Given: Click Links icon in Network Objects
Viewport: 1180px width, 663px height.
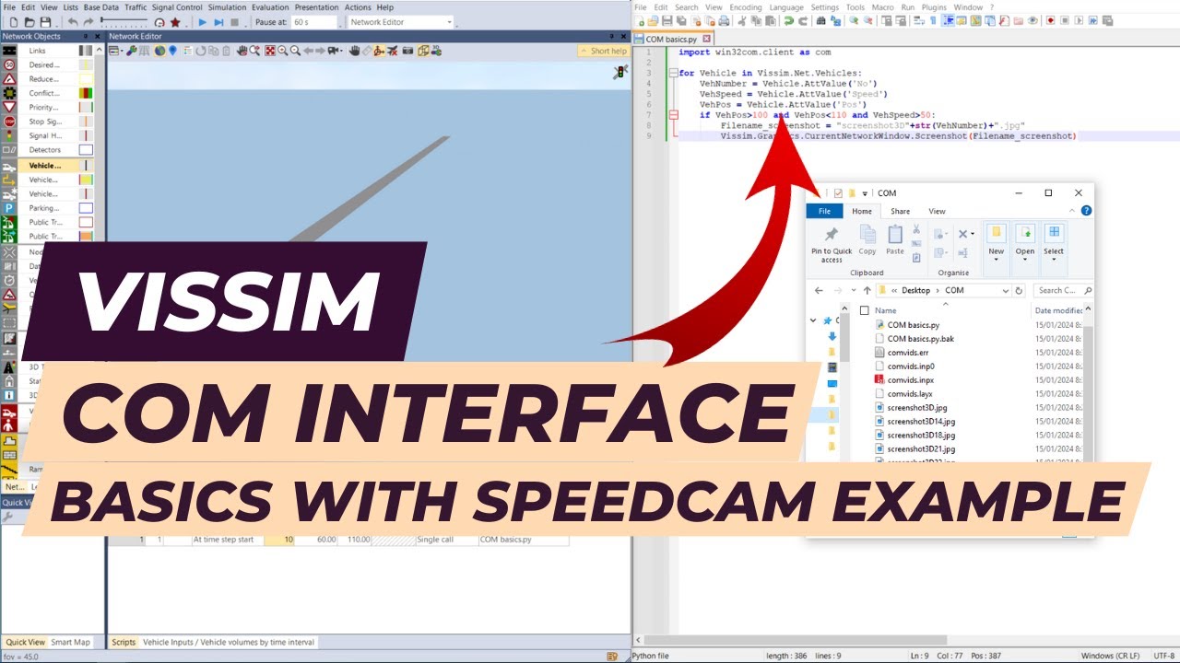Looking at the screenshot, I should [9, 51].
